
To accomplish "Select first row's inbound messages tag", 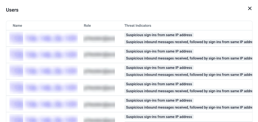I will click(188, 42).
